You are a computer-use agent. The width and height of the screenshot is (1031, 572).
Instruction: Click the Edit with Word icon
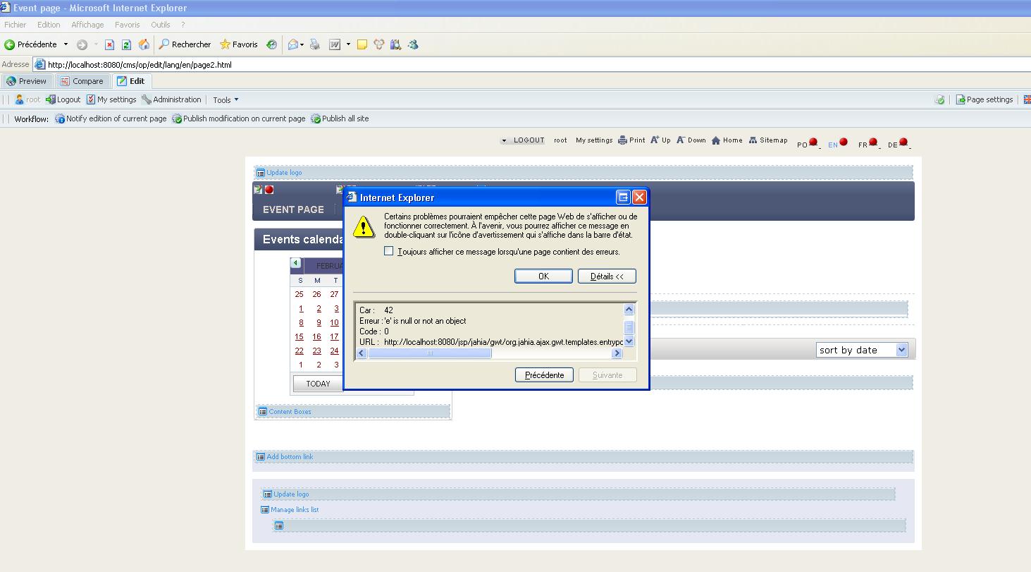(x=335, y=44)
